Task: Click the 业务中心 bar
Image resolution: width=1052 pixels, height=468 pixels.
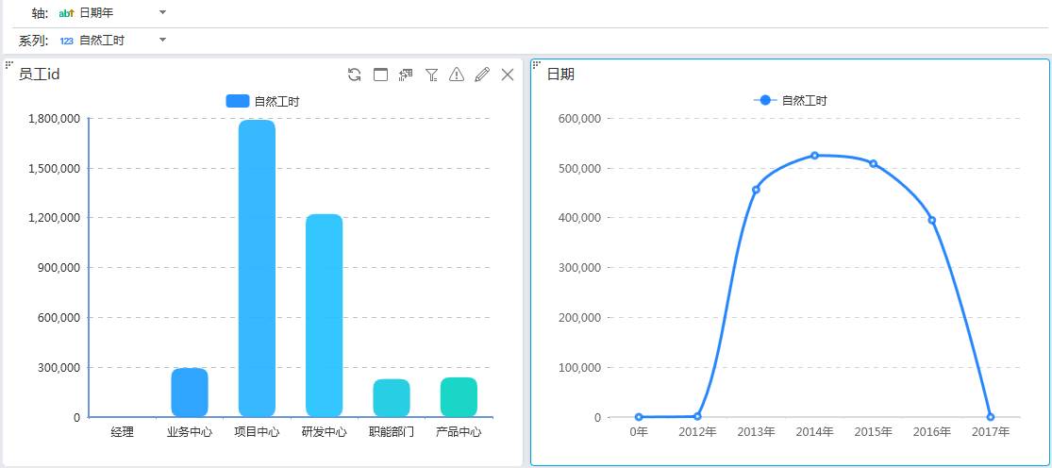Action: (x=190, y=393)
